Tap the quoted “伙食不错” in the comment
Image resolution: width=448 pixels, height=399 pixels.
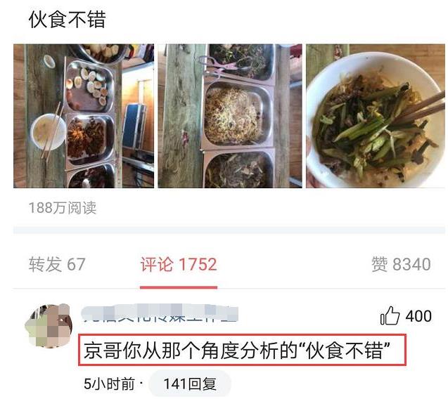pos(345,351)
